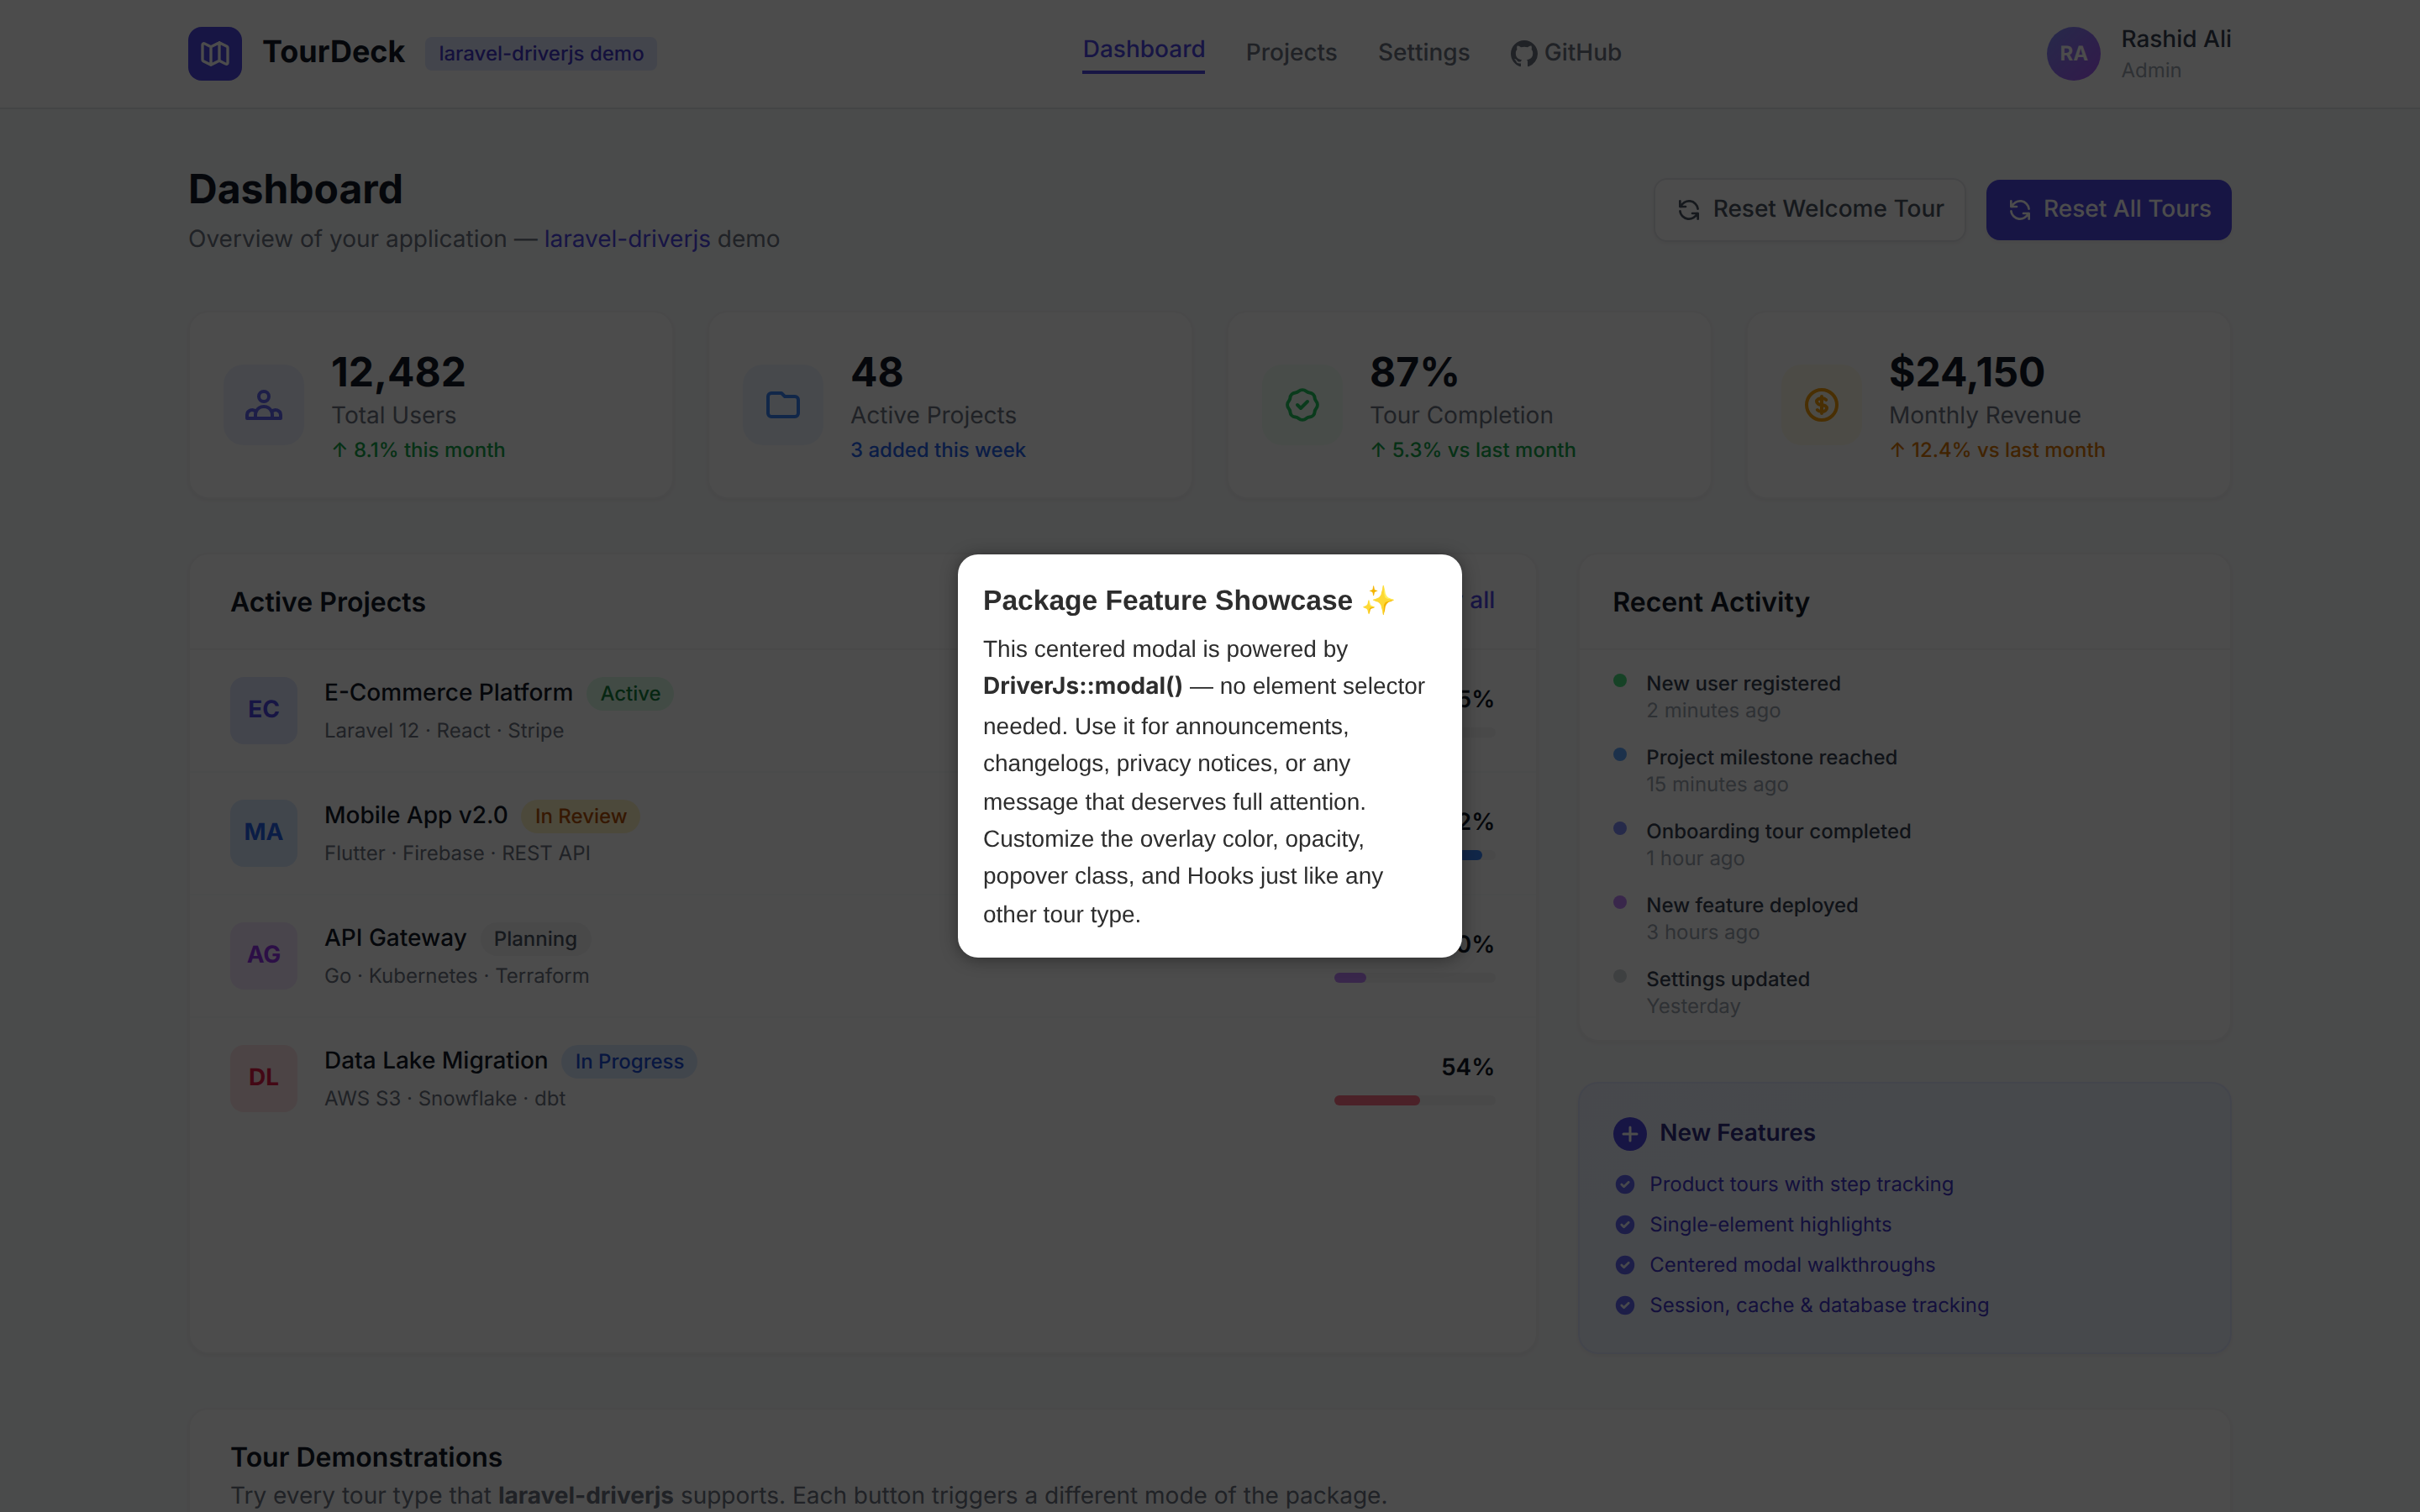Click the RA user avatar
Viewport: 2420px width, 1512px height.
2073,53
